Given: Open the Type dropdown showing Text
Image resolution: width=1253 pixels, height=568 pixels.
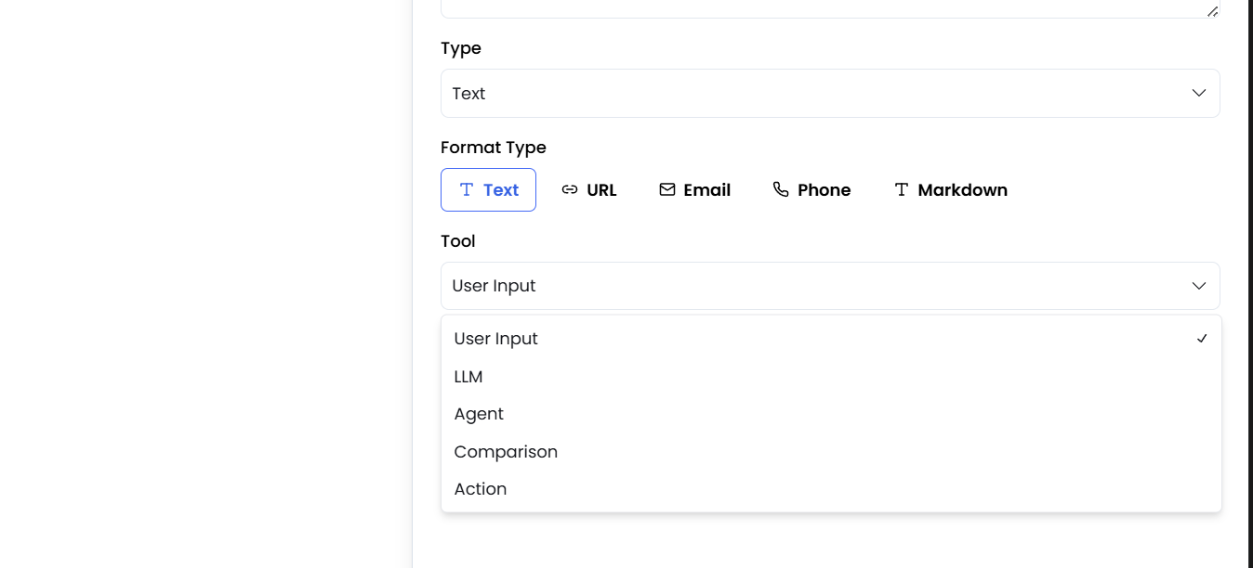Looking at the screenshot, I should (830, 93).
